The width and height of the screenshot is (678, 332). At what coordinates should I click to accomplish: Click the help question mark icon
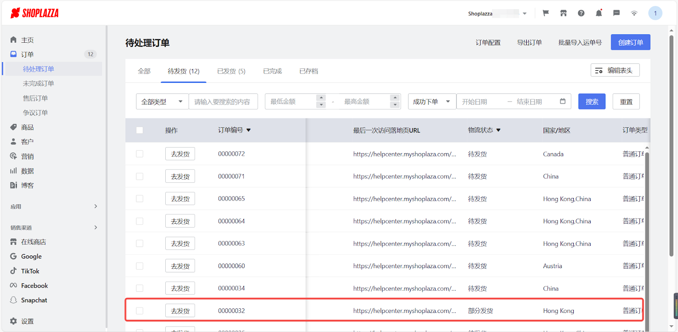[x=581, y=13]
